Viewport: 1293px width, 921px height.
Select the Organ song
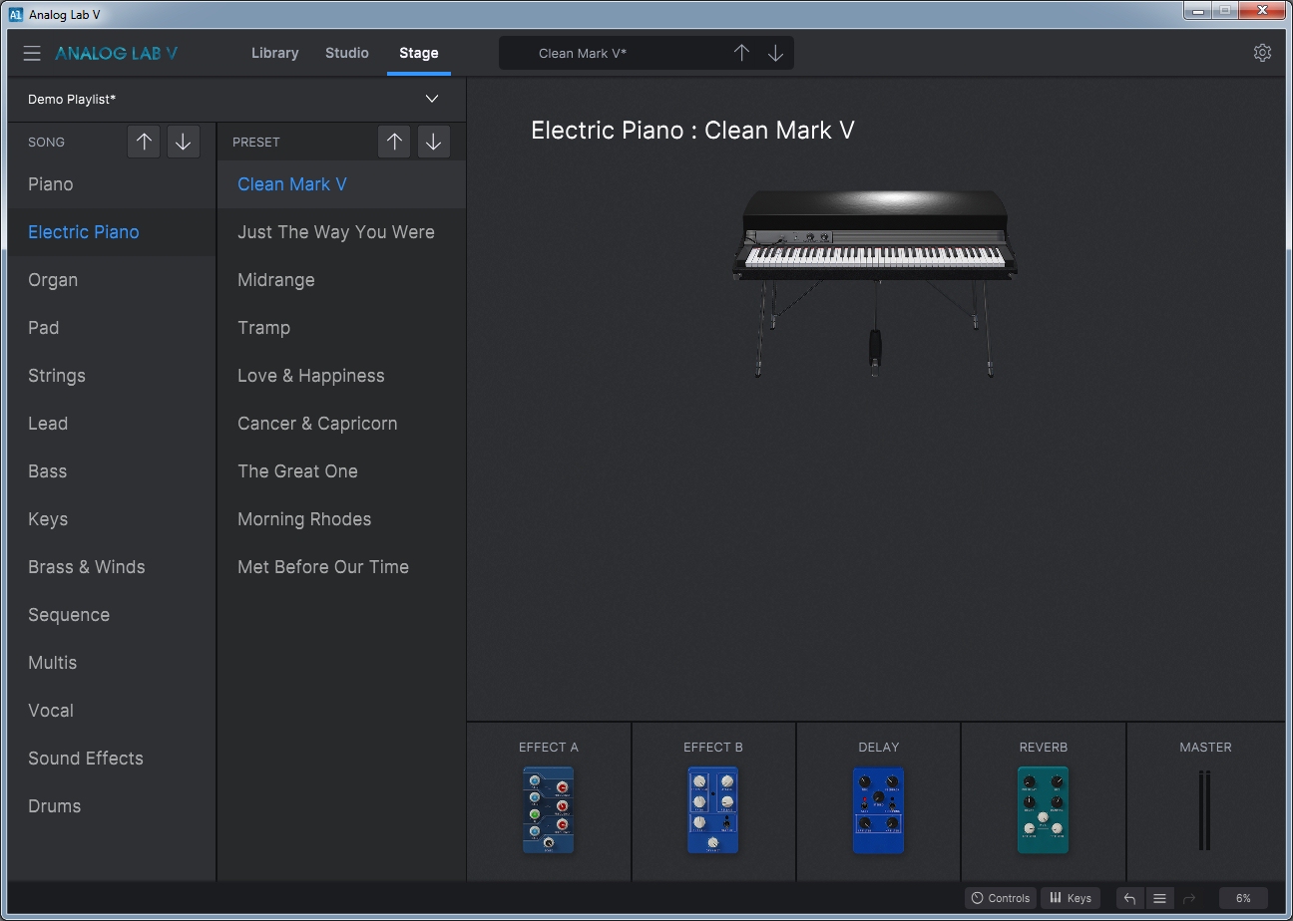53,280
